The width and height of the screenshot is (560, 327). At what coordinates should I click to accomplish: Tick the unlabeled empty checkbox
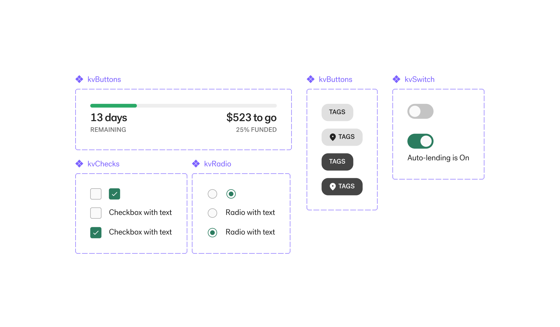[96, 194]
